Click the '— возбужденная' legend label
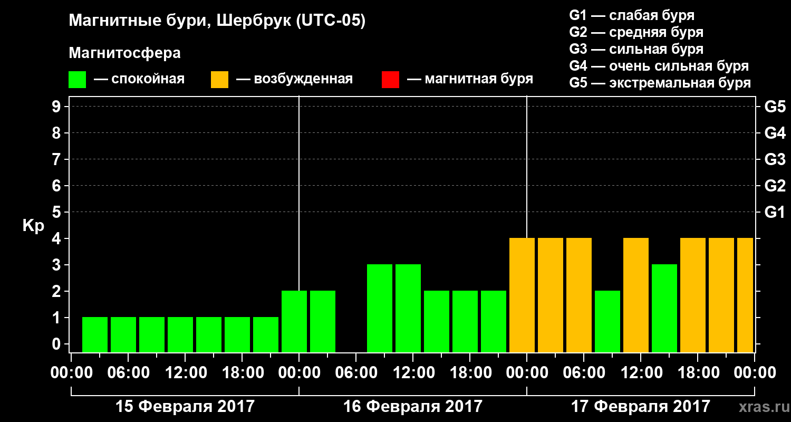This screenshot has height=422, width=791. [x=294, y=80]
